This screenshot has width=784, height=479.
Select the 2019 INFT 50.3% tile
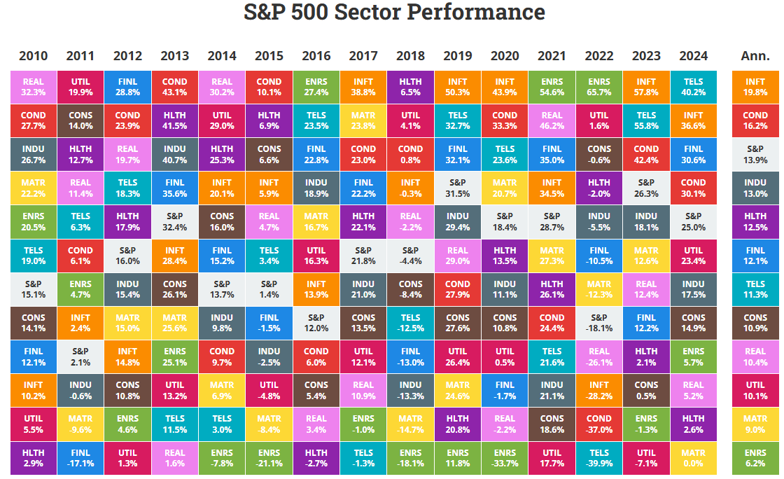tap(458, 87)
